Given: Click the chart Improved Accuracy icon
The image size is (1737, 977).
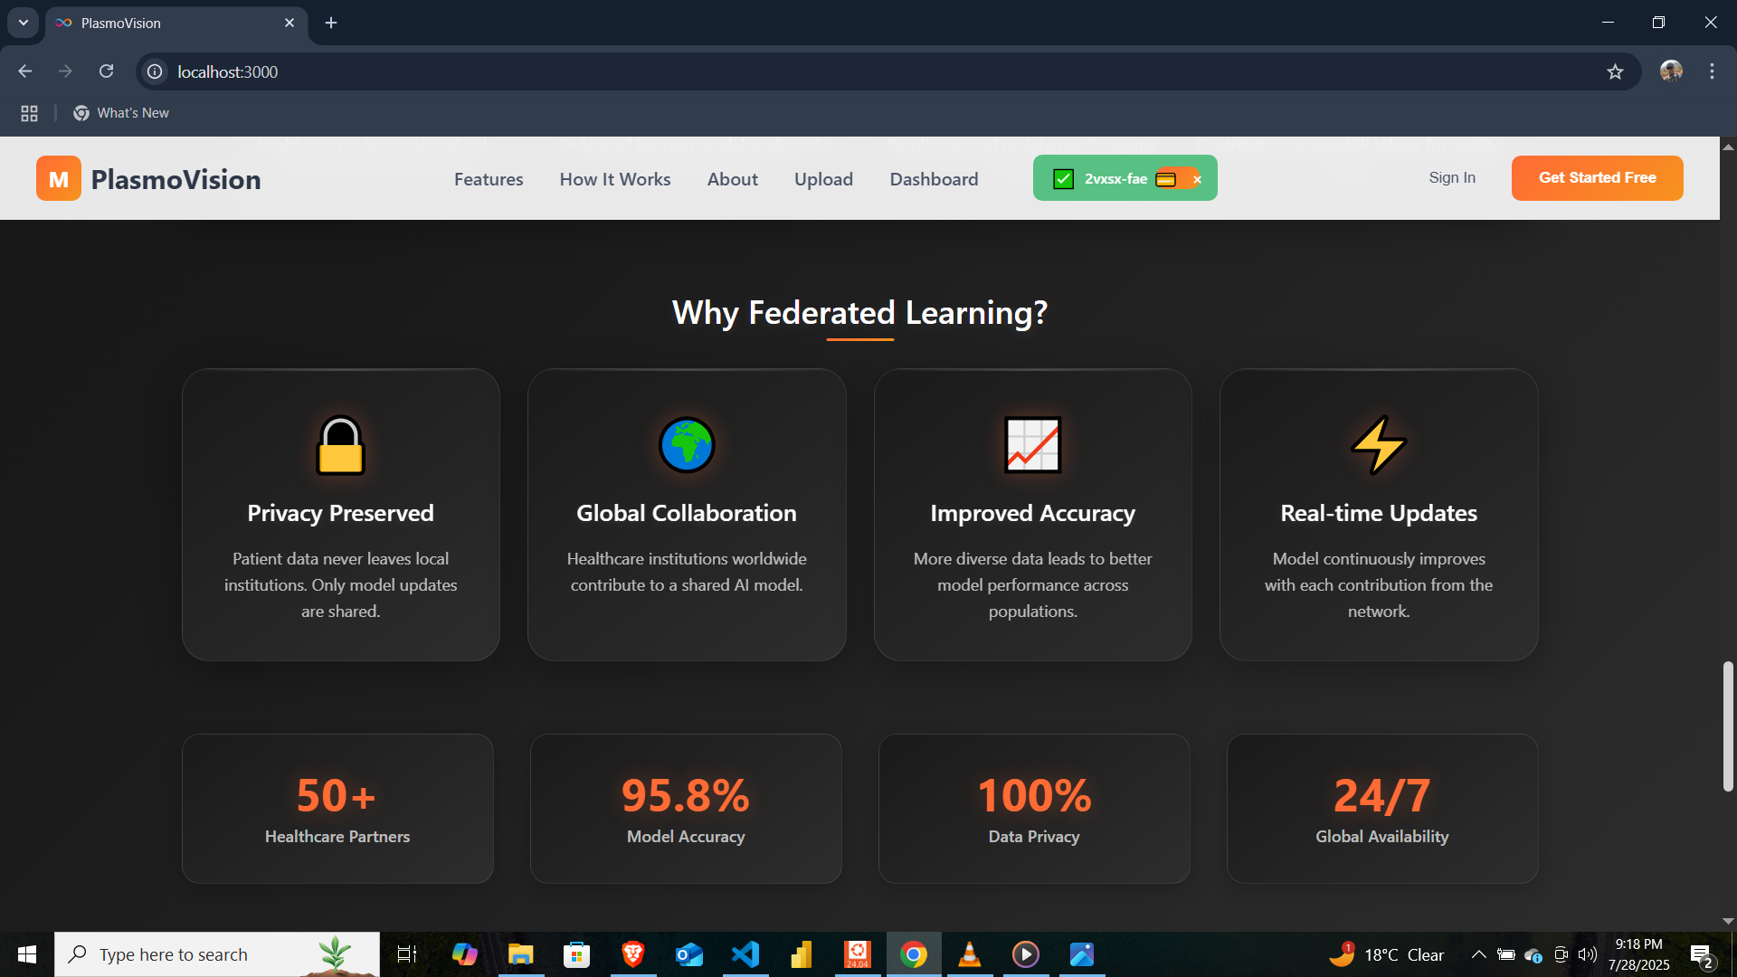Looking at the screenshot, I should 1032,445.
